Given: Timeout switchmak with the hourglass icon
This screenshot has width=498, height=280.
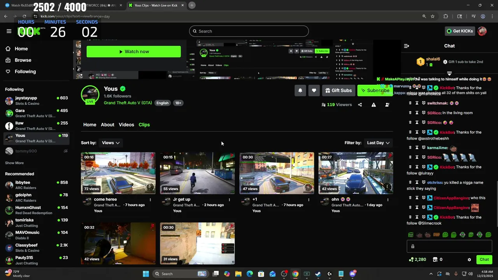Looking at the screenshot, I should coord(417,103).
